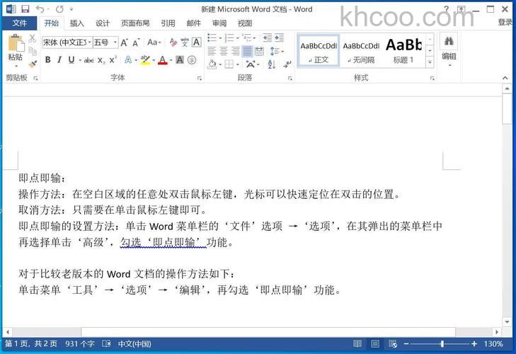Toggle character shading button

click(x=180, y=60)
